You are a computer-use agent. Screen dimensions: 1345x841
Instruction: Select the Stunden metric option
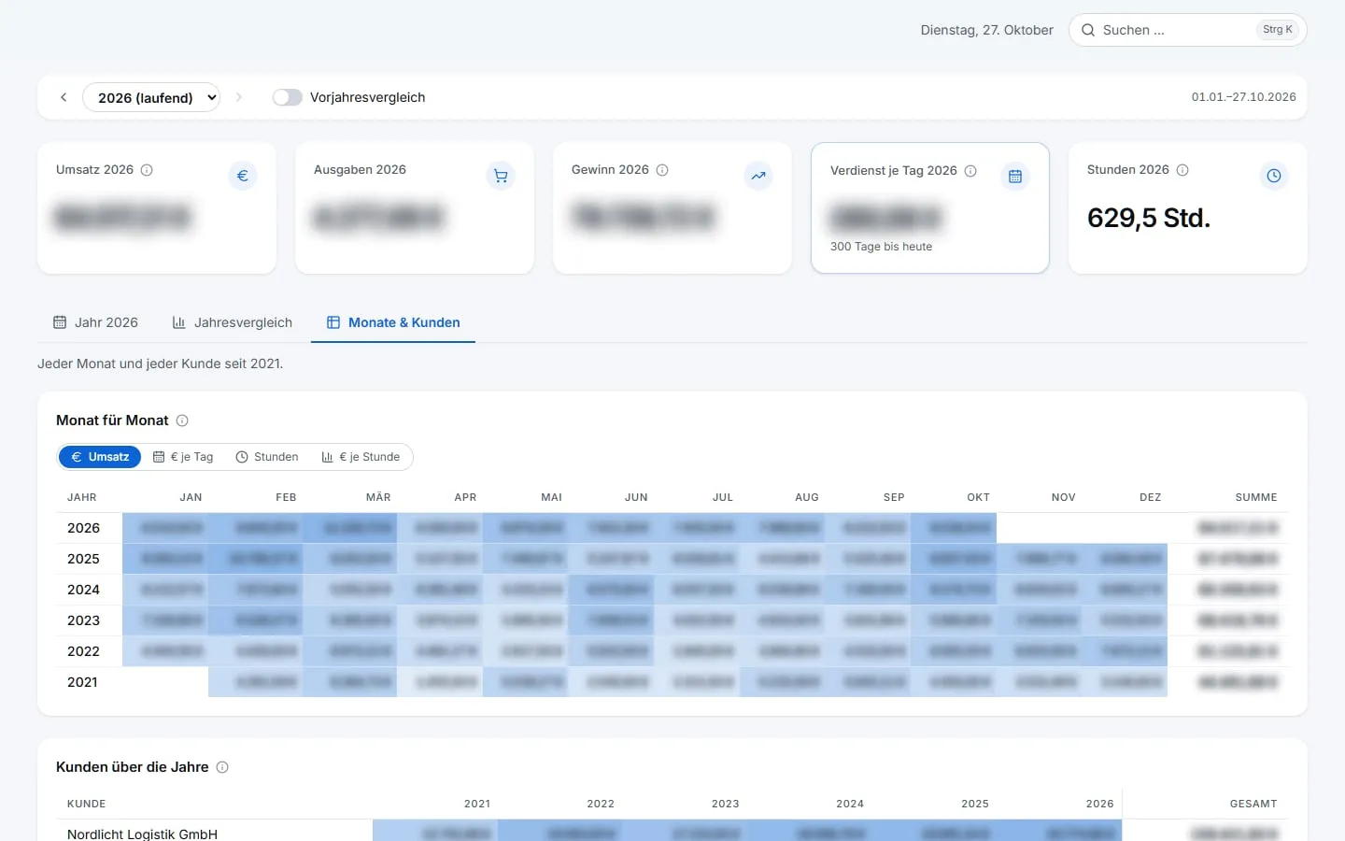coord(267,457)
